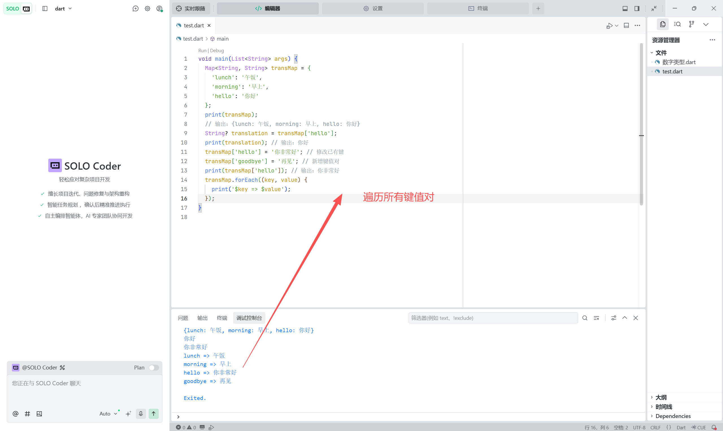Image resolution: width=723 pixels, height=431 pixels.
Task: Open the source control branch icon
Action: tap(692, 24)
